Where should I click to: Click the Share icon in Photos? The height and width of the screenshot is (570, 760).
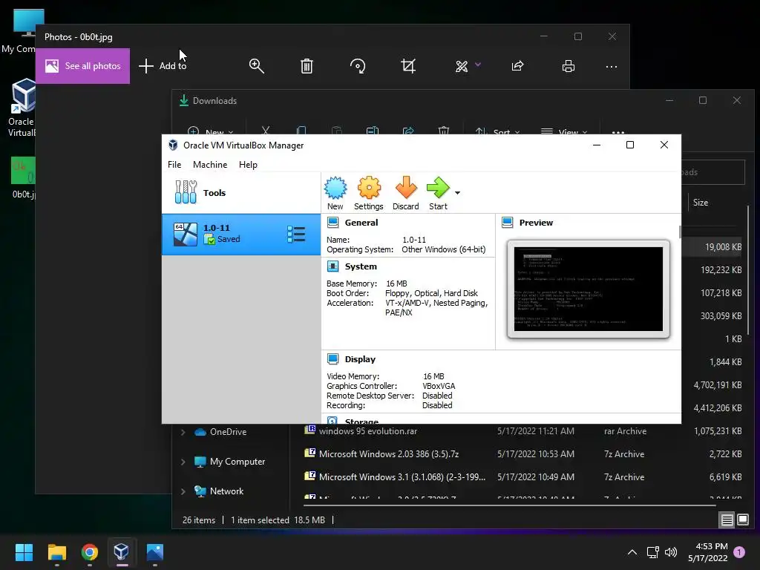coord(517,66)
